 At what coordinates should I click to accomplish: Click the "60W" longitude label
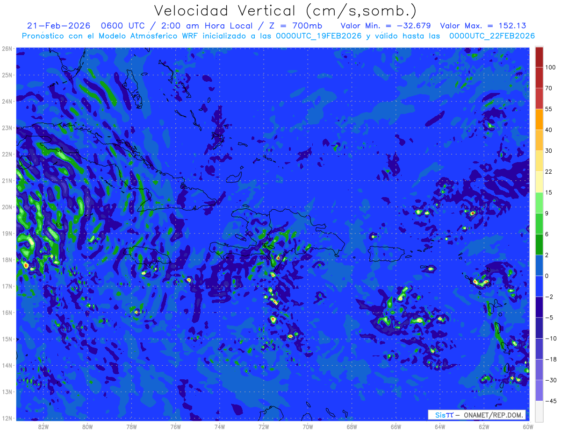pyautogui.click(x=528, y=426)
